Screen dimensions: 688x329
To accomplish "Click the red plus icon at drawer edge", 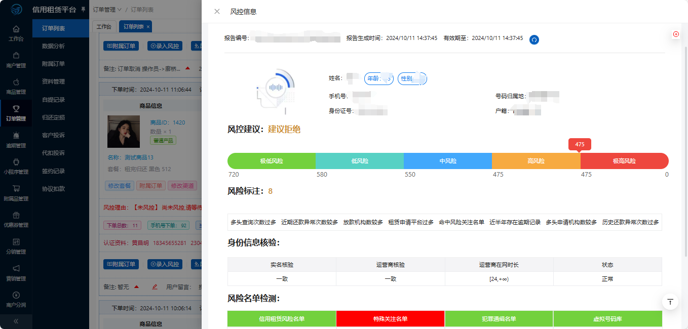I will click(x=676, y=34).
